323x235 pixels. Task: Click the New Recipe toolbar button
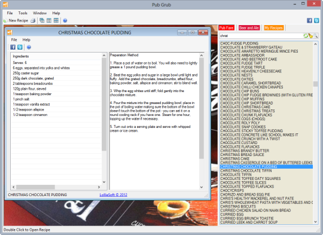coord(16,20)
